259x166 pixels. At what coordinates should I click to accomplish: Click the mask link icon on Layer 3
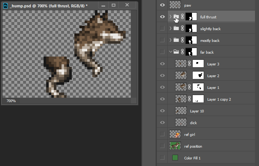point(189,64)
